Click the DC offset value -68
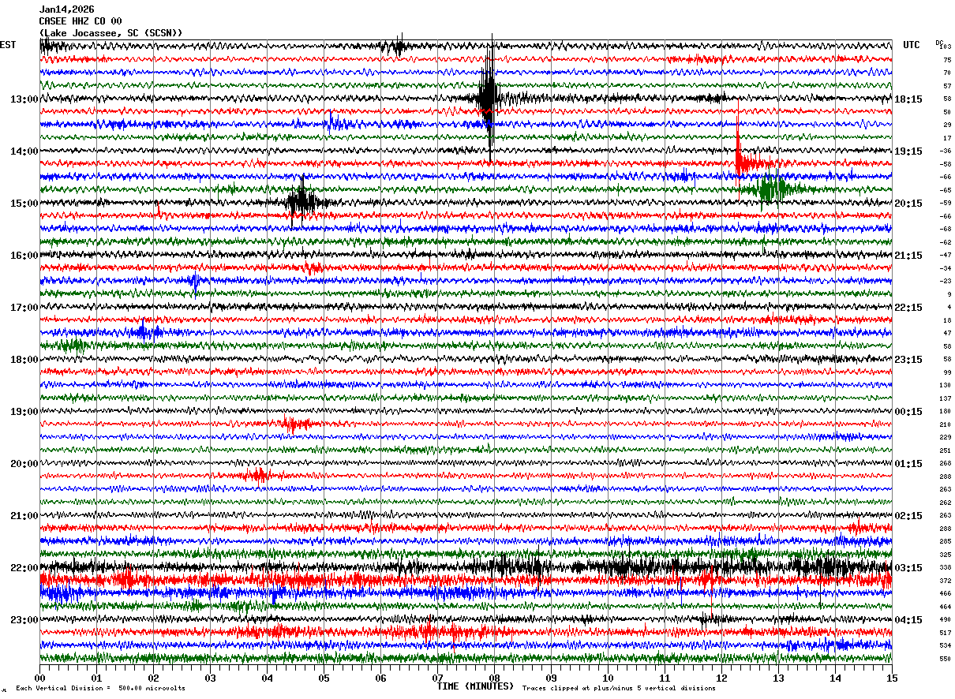This screenshot has width=955, height=699. (x=946, y=230)
